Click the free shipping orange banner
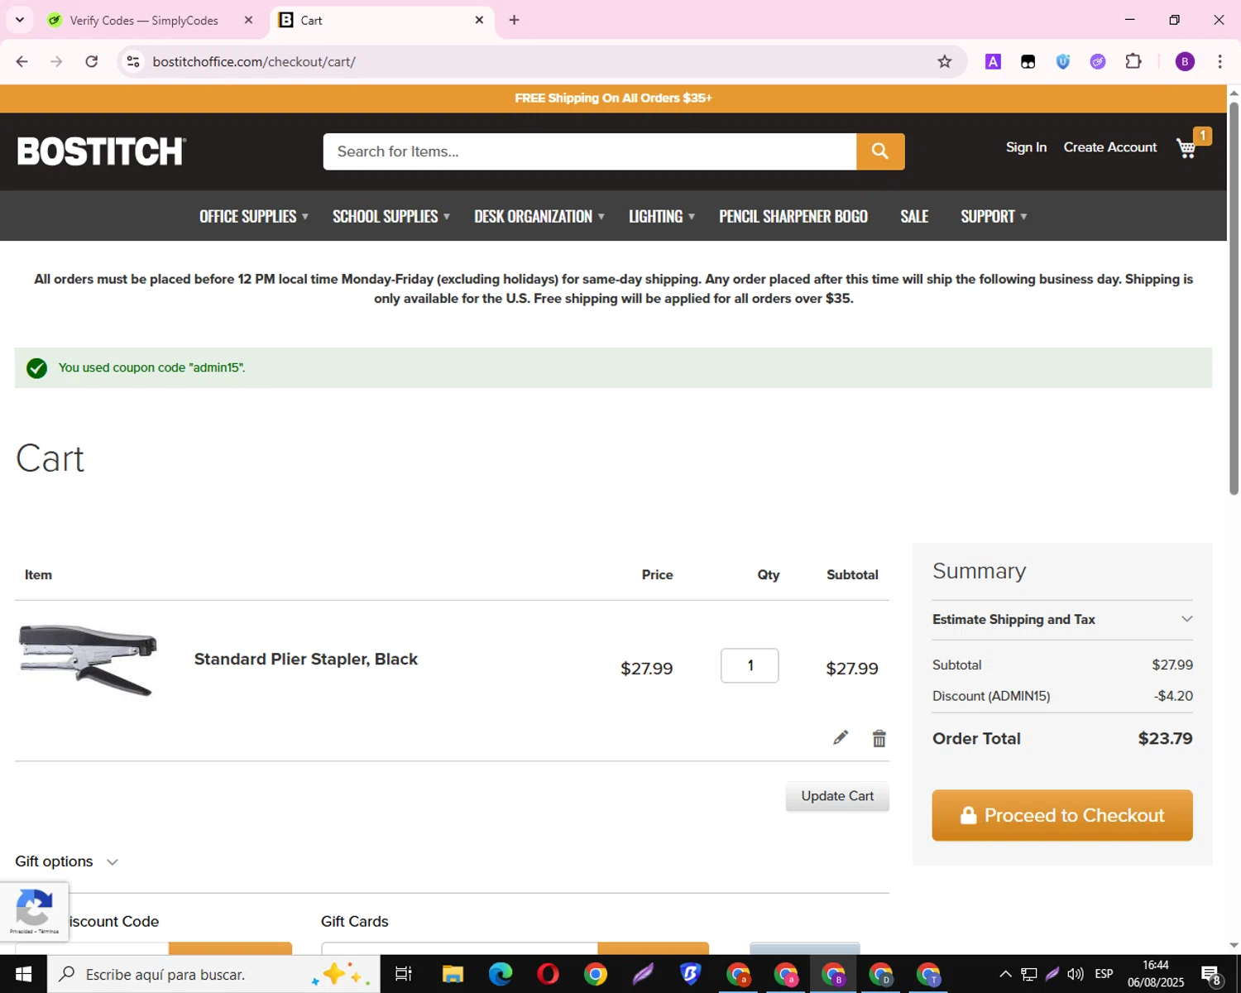1241x993 pixels. 613,98
